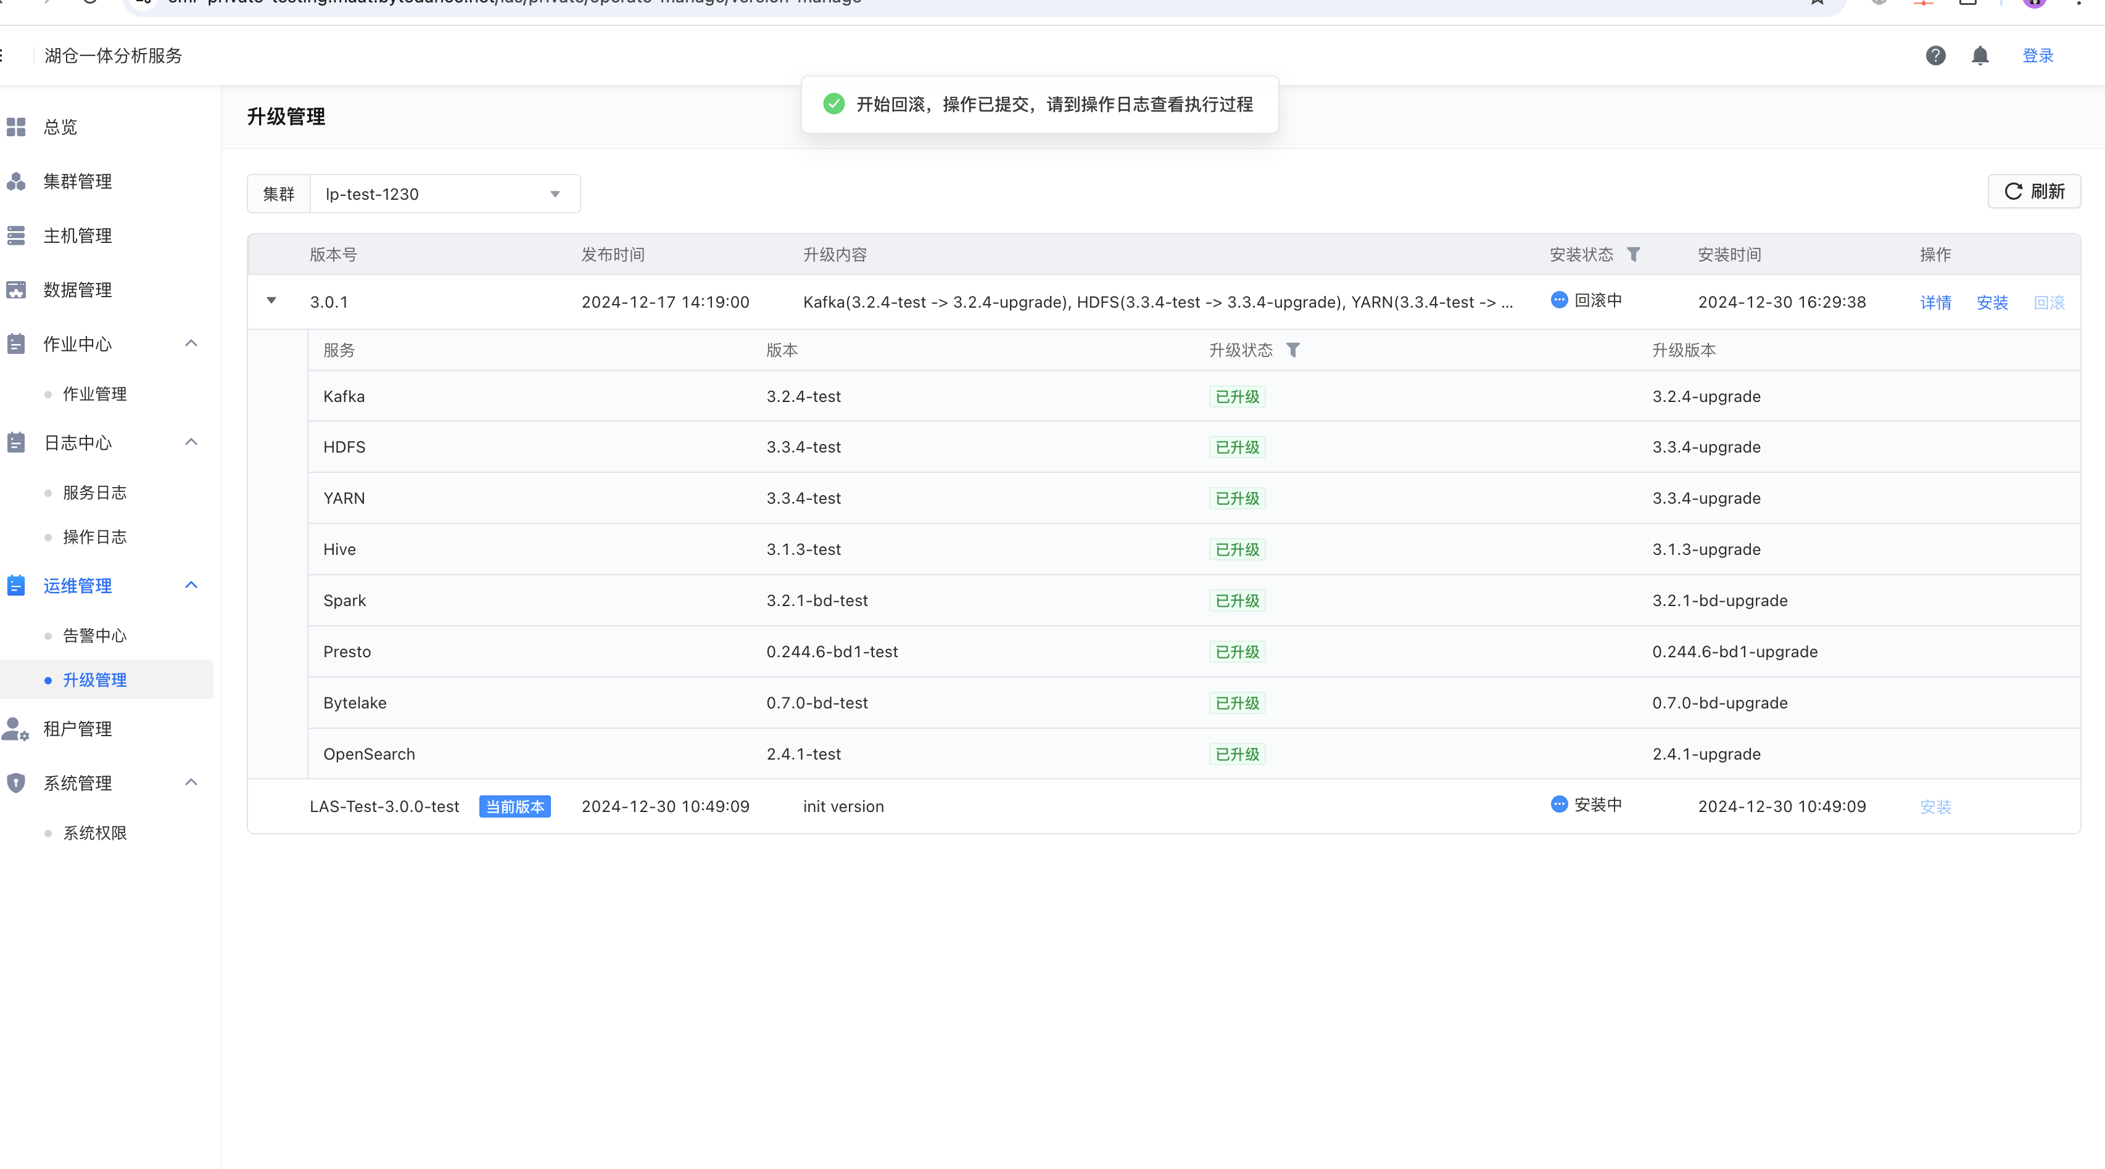Collapse the 3.0.1 version row

pyautogui.click(x=271, y=301)
